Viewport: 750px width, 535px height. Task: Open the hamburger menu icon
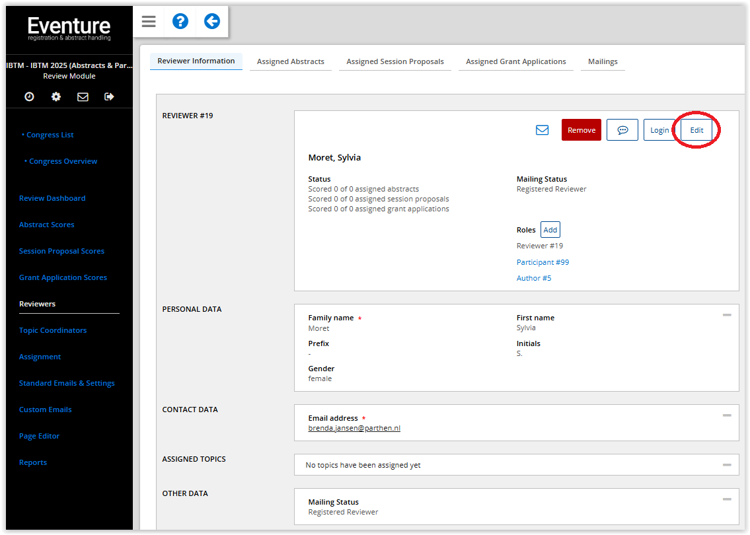point(149,22)
